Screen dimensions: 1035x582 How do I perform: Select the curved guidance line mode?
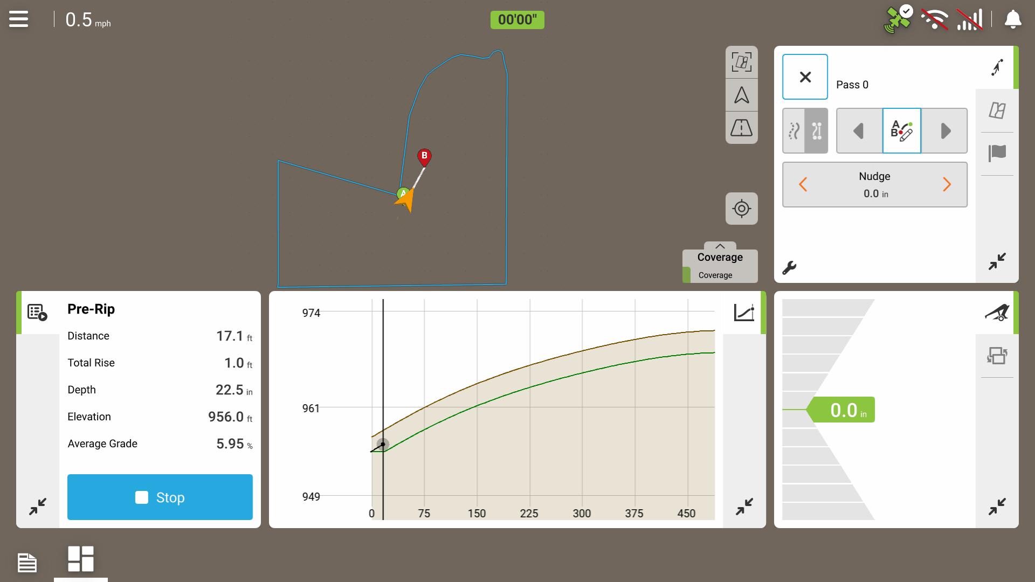pyautogui.click(x=793, y=131)
